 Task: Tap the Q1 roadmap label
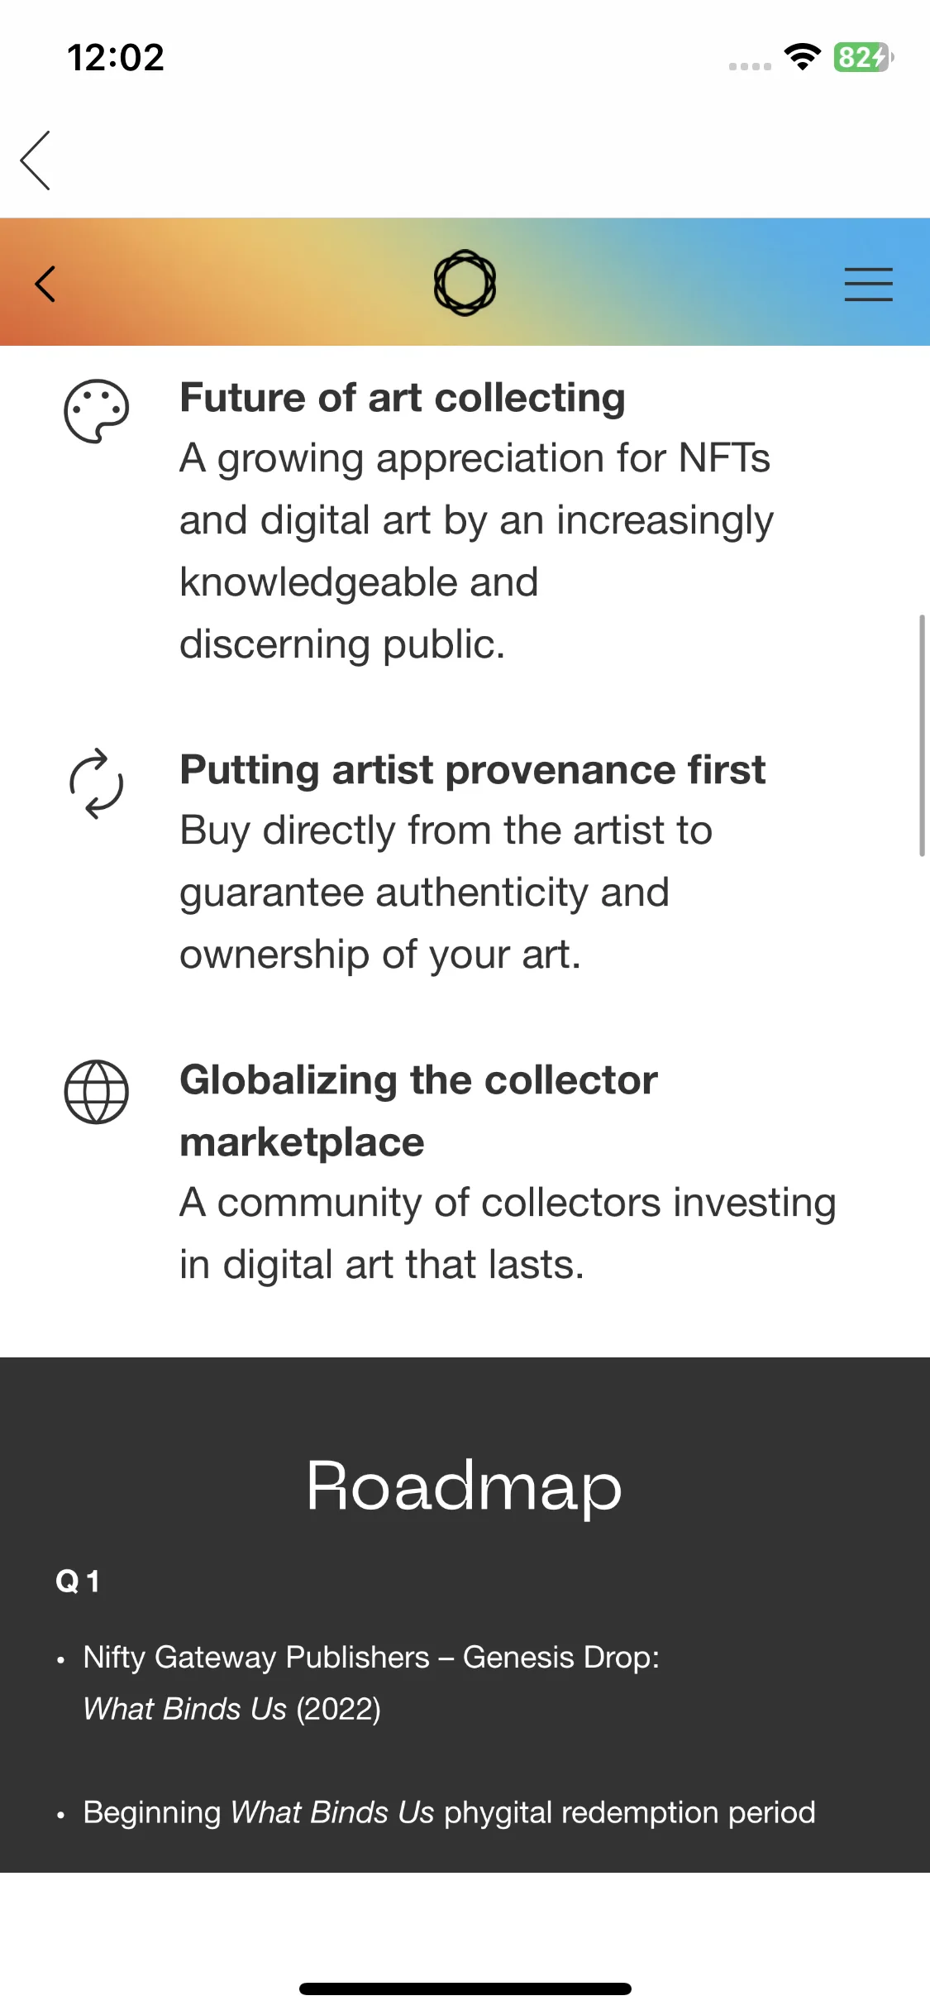point(78,1582)
